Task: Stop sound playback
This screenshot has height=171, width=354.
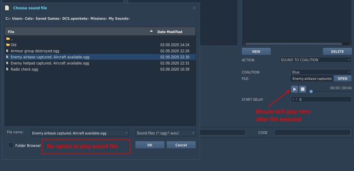Action: pos(303,89)
